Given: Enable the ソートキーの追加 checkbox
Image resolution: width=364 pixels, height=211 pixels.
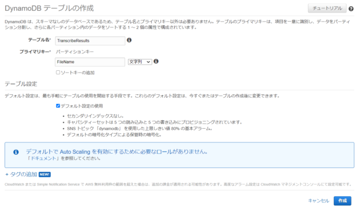Looking at the screenshot, I should coord(58,73).
